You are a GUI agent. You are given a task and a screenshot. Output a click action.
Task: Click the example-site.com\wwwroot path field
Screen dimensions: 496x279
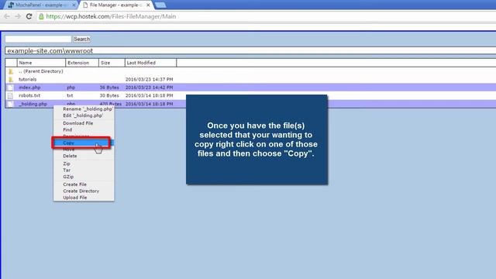[250, 50]
